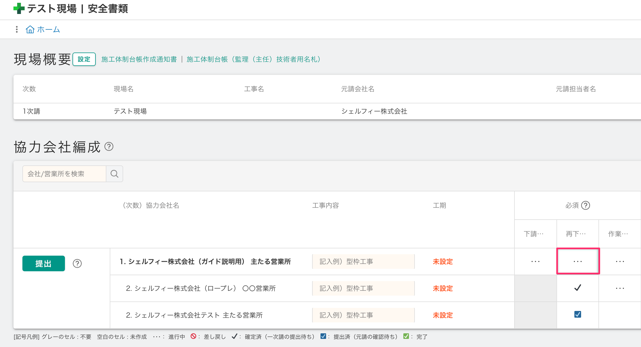The width and height of the screenshot is (641, 347).
Task: Click 未設定 工期 for ガイド説明用 row
Action: pyautogui.click(x=443, y=262)
